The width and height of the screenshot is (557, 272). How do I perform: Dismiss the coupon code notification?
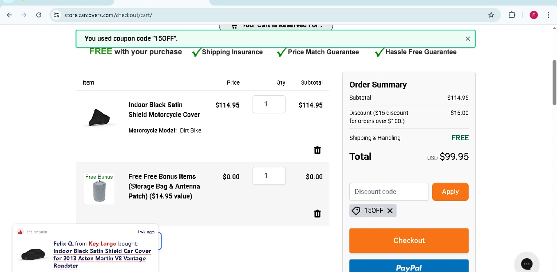click(x=468, y=39)
